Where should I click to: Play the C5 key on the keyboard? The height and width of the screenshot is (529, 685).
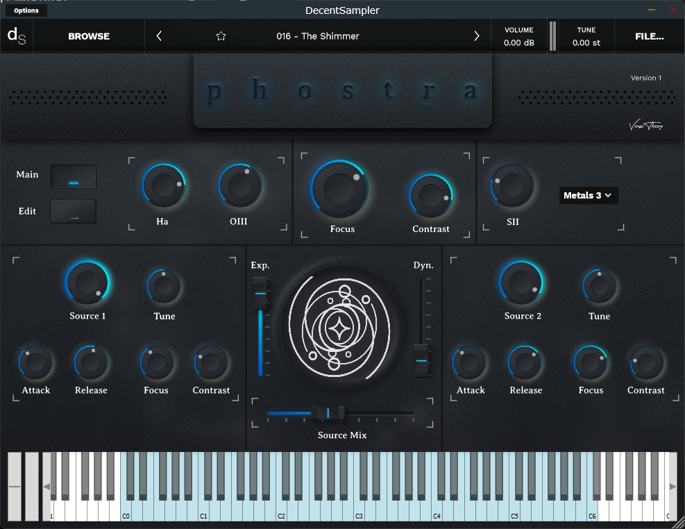[x=515, y=511]
